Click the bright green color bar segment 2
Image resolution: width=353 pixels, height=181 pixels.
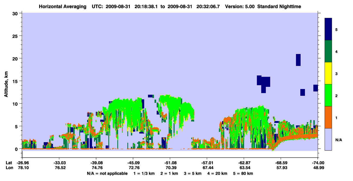[328, 95]
